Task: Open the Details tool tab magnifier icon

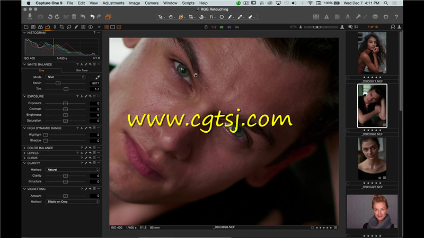Action: (69, 27)
